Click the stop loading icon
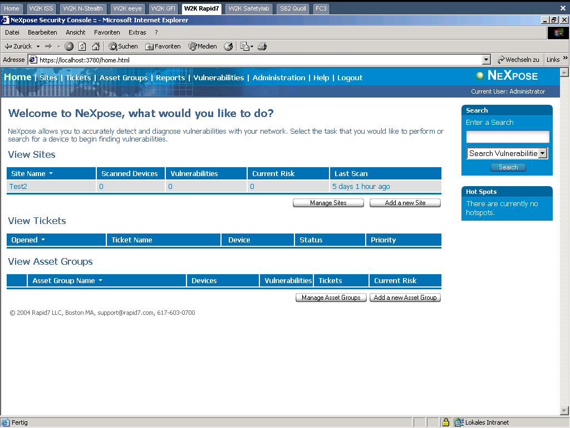570x428 pixels. pyautogui.click(x=69, y=46)
